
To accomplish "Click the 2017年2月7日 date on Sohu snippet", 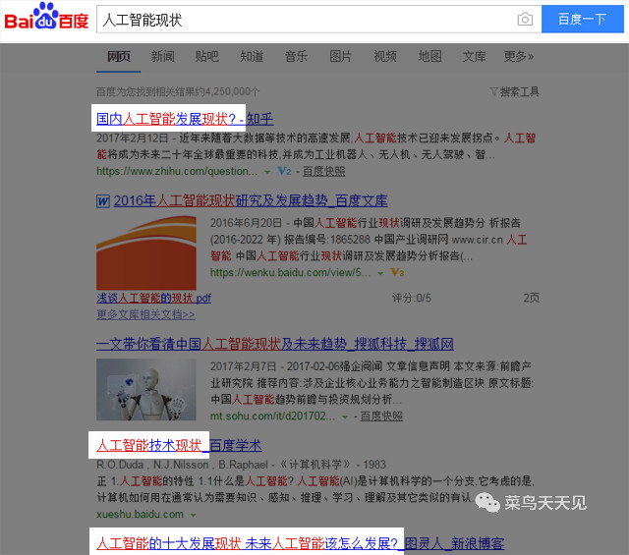I will pos(244,366).
